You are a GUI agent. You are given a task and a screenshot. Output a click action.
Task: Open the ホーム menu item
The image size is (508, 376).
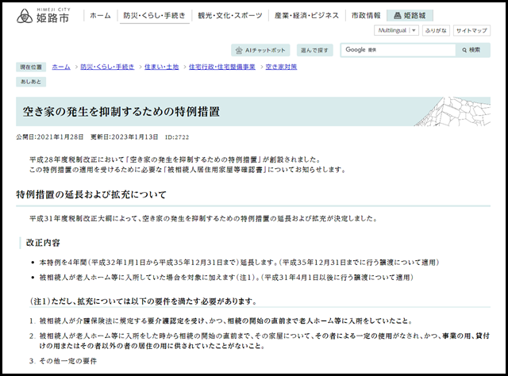coord(100,16)
